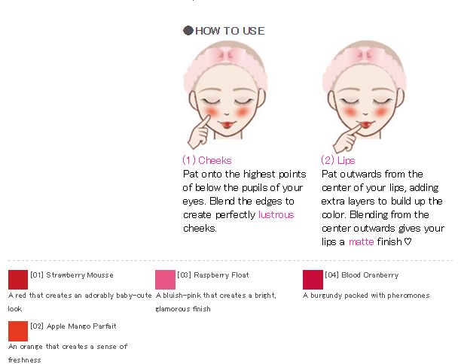Pick the Apple Mango Parfait orange swatch
This screenshot has height=364, width=461.
pos(18,331)
